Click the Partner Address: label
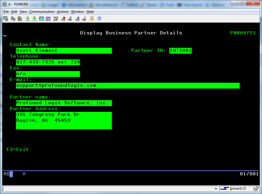The height and width of the screenshot is (194, 262). [35, 109]
